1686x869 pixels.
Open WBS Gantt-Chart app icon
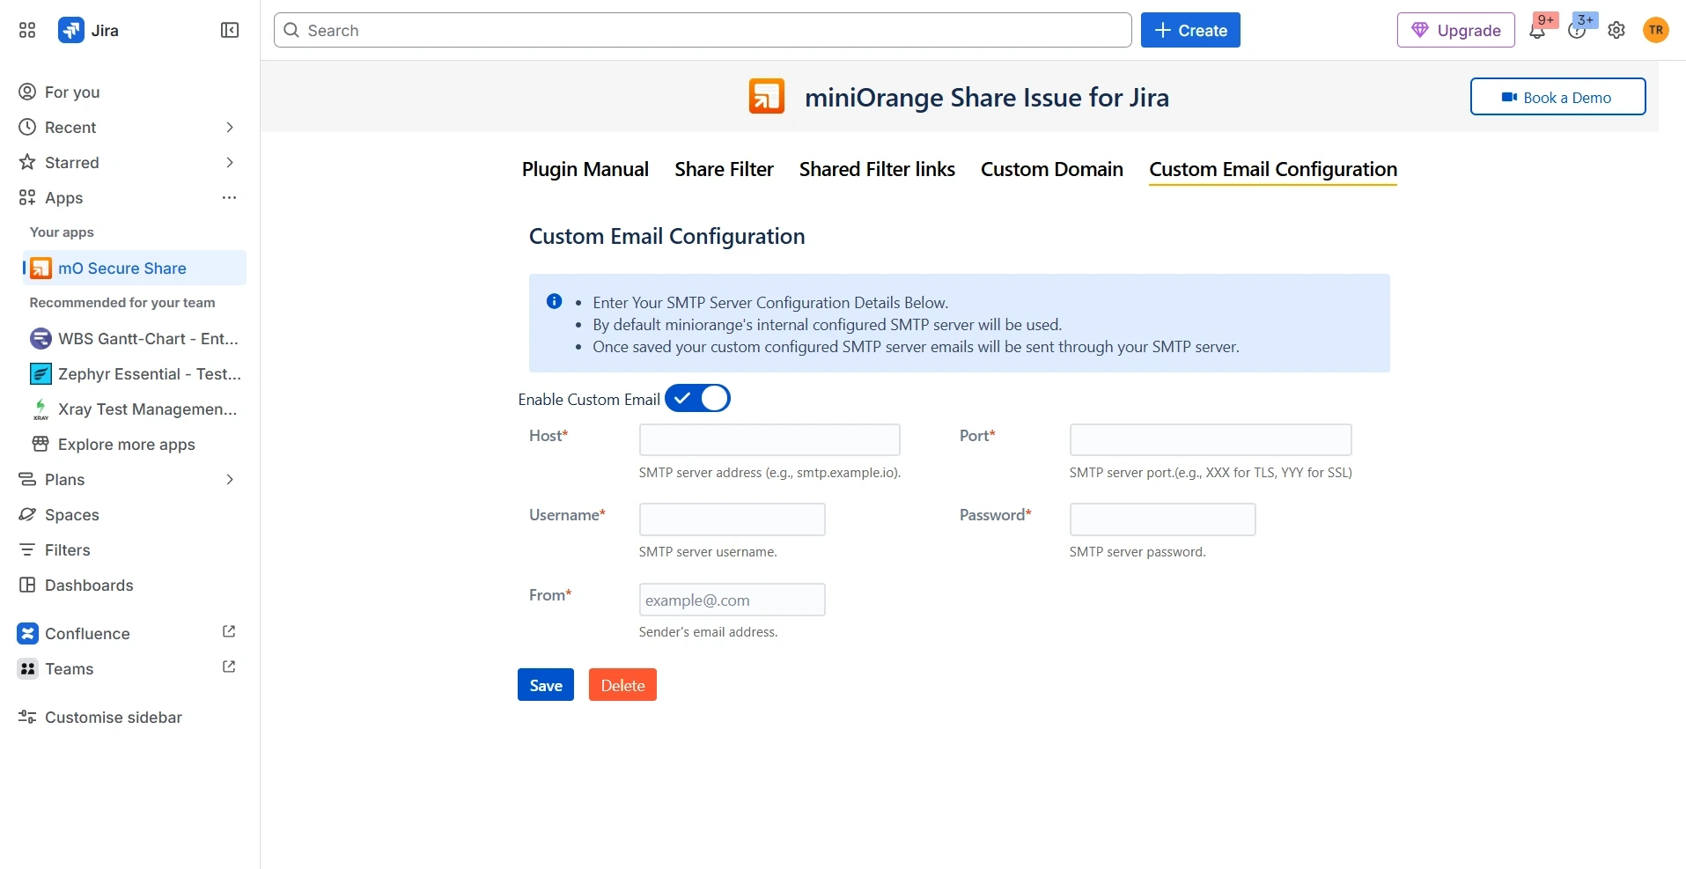[x=40, y=338]
